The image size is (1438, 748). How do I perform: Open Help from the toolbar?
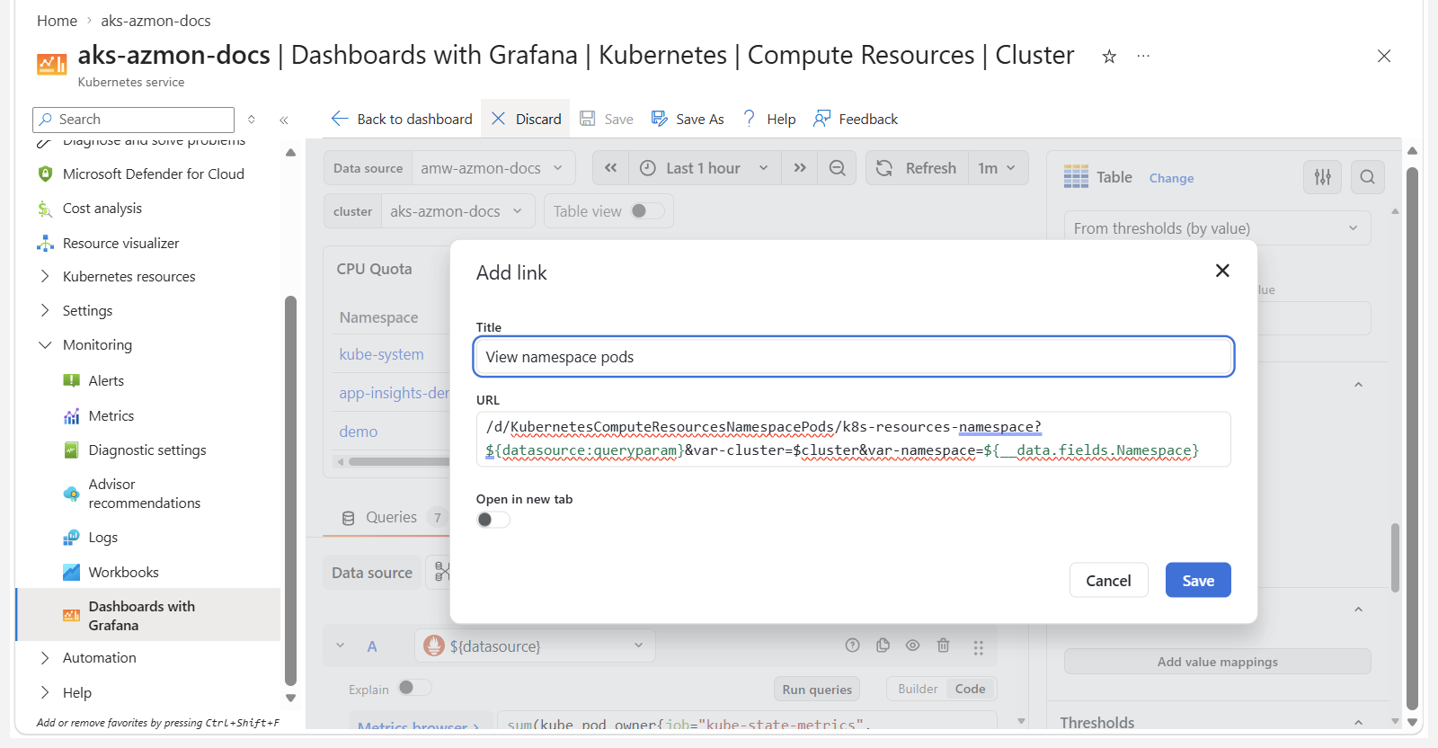769,119
